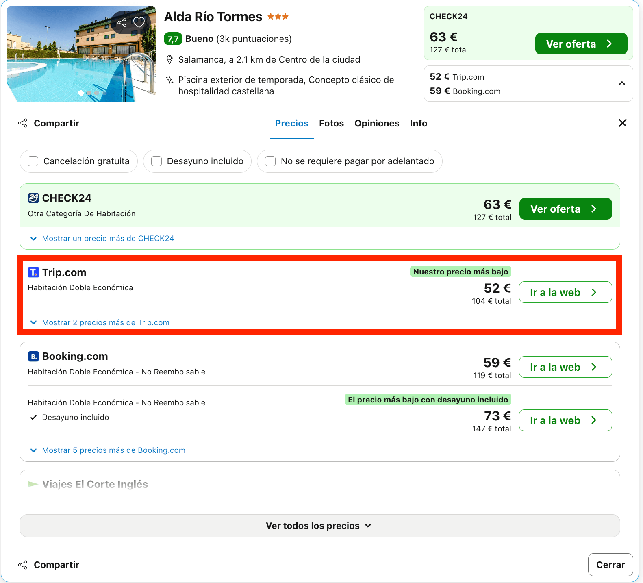The width and height of the screenshot is (643, 583).
Task: Click the 7,7 rating badge
Action: [x=173, y=39]
